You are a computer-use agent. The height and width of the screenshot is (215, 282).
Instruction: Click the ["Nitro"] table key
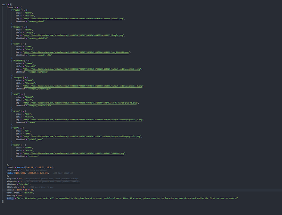click(x=16, y=145)
